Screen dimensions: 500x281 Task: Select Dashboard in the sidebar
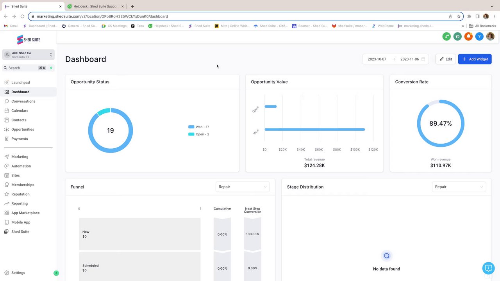pyautogui.click(x=28, y=92)
